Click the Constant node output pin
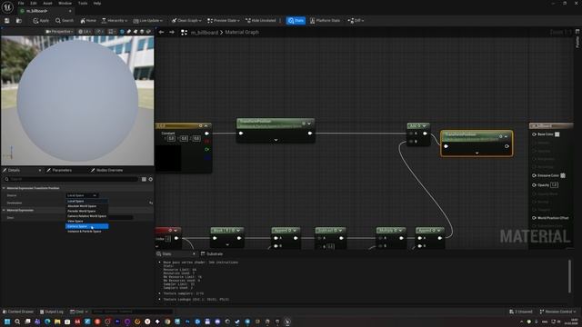Screen dimensions: 582x327 point(206,134)
